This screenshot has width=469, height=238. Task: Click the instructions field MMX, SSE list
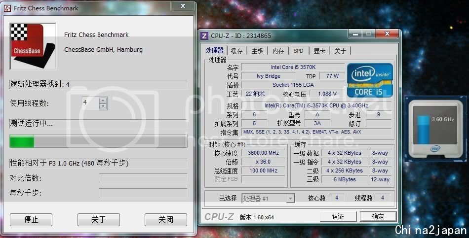316,132
